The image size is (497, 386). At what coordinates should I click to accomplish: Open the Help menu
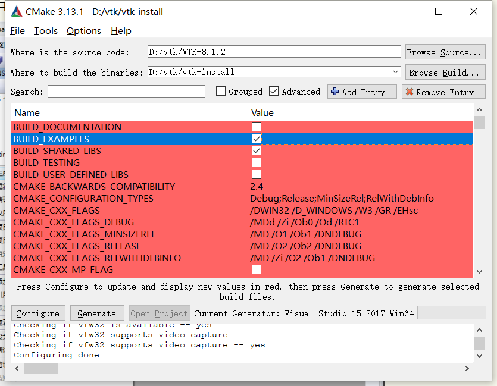[121, 30]
